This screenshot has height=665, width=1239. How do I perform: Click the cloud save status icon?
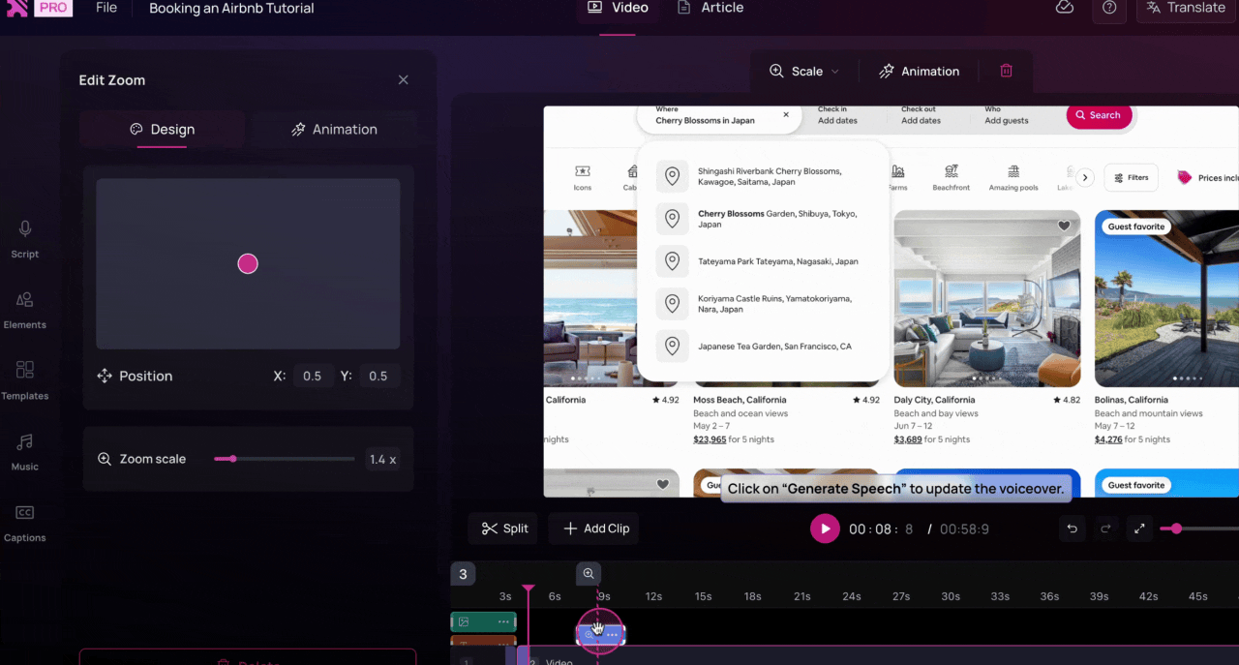(x=1065, y=7)
